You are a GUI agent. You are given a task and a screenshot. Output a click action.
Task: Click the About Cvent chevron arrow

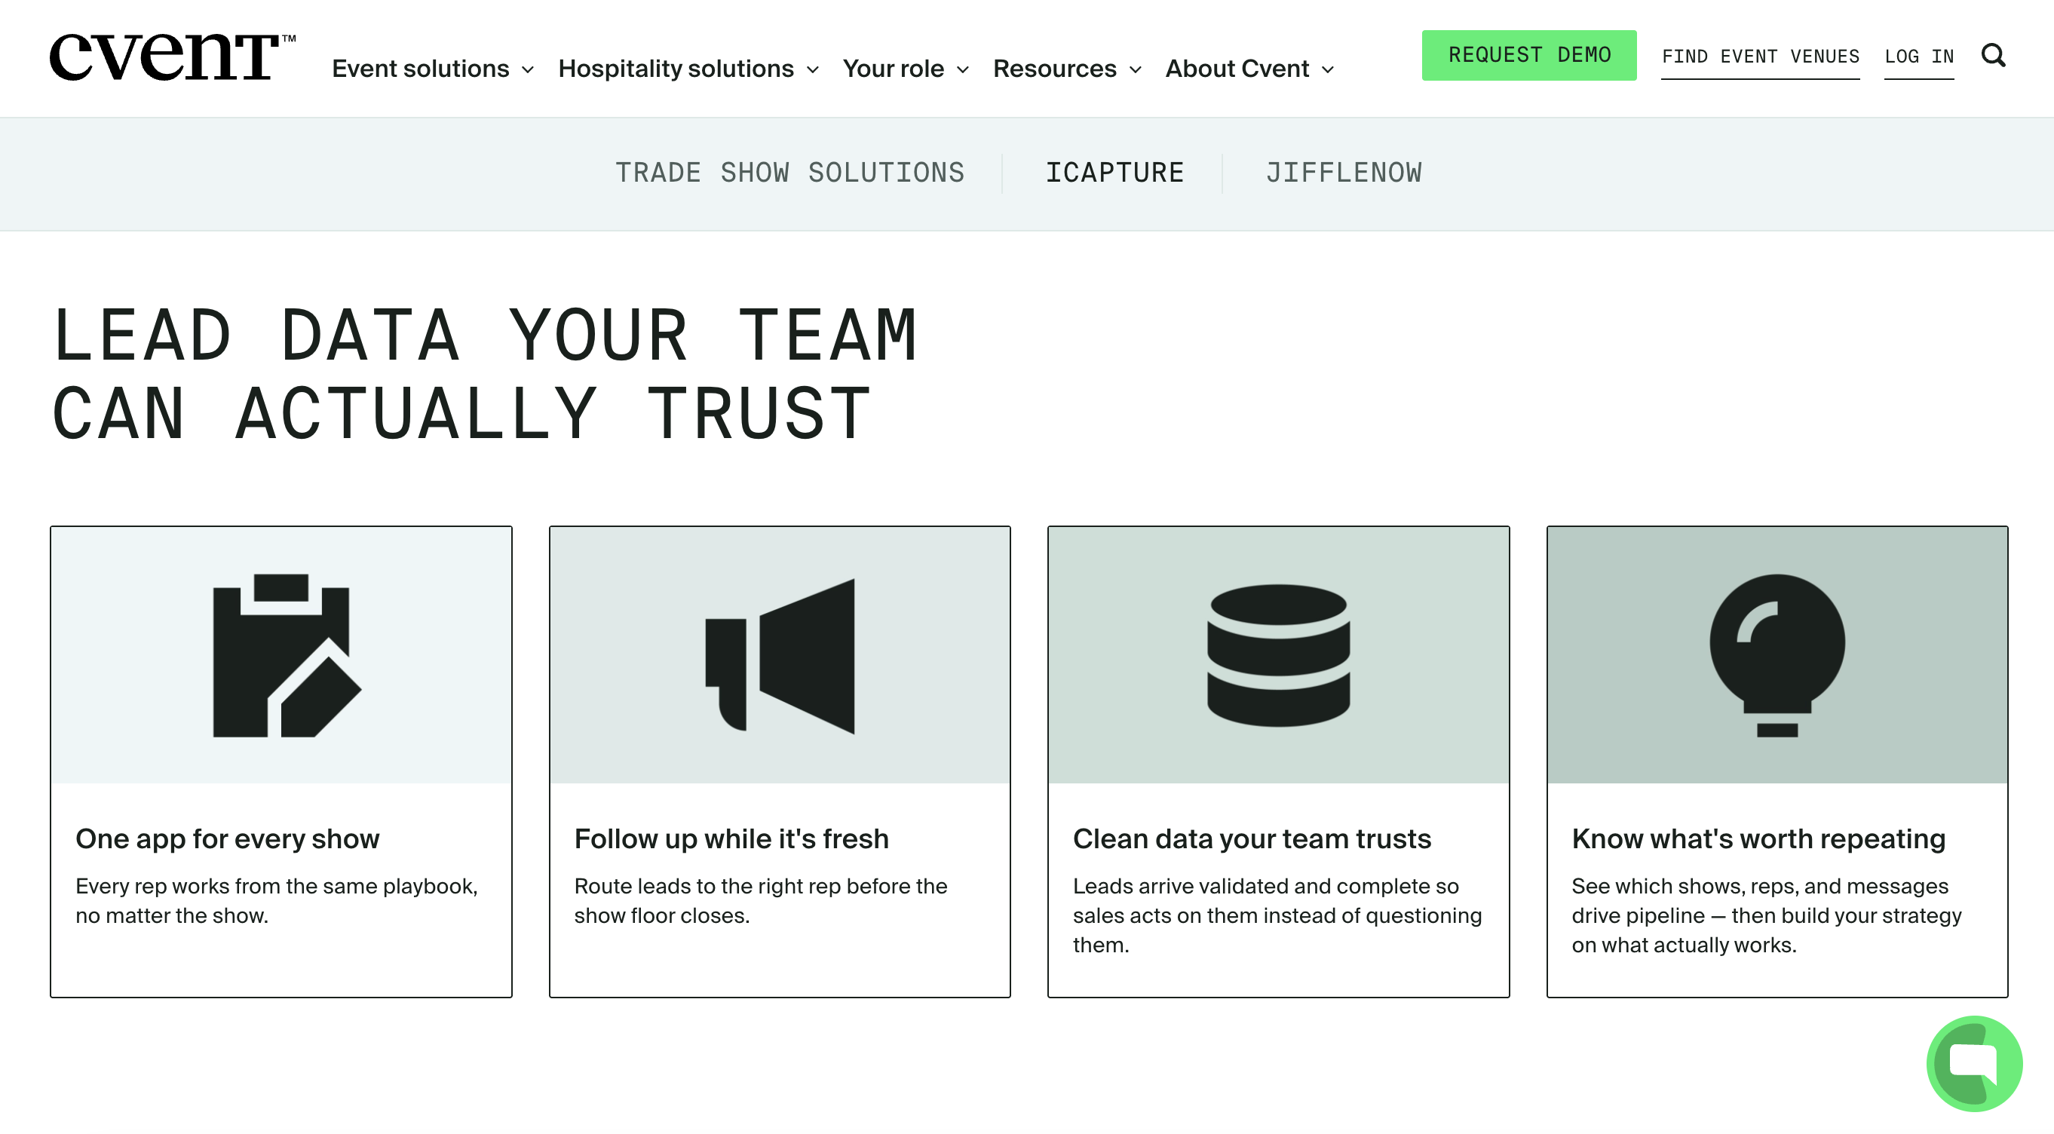(1328, 70)
